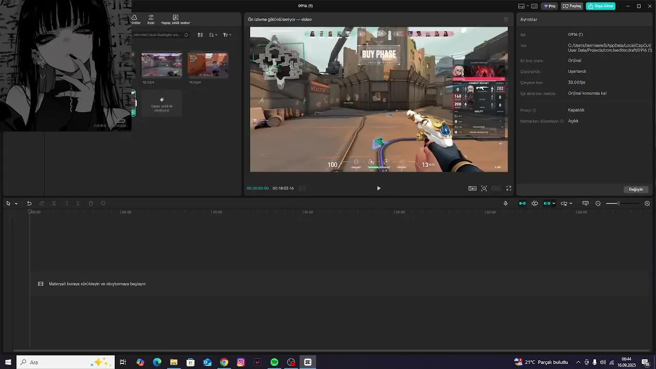Click the 01:00 timeline ruler mark
The height and width of the screenshot is (369, 656).
(217, 212)
